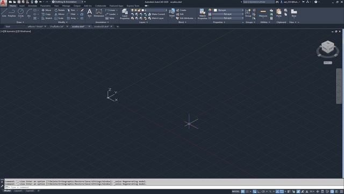Open the Drafting & Annotation workspace dropdown

(x=68, y=2)
